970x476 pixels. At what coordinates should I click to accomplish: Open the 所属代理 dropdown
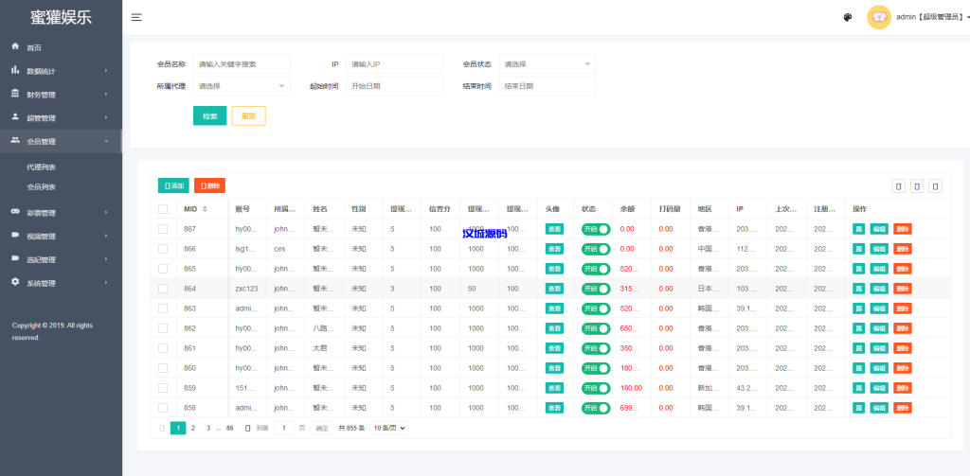tap(242, 86)
